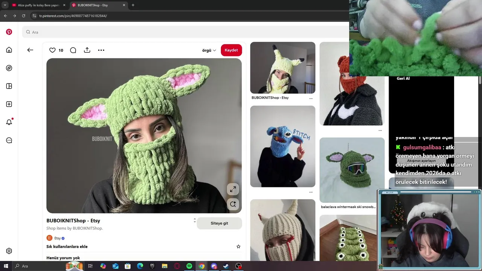The width and height of the screenshot is (482, 271).
Task: Open Pinterest settings gear at sidebar bottom
Action: tap(9, 251)
